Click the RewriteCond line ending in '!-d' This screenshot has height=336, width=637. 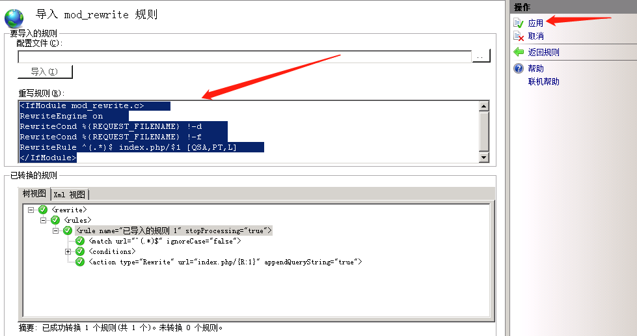(111, 126)
